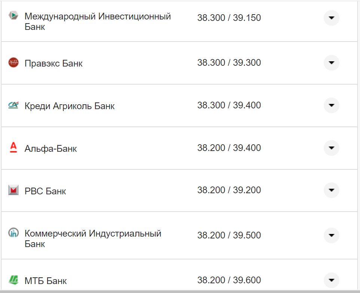Open the Правэкс Банк page link
Screen dimensions: 360x293
pos(54,63)
